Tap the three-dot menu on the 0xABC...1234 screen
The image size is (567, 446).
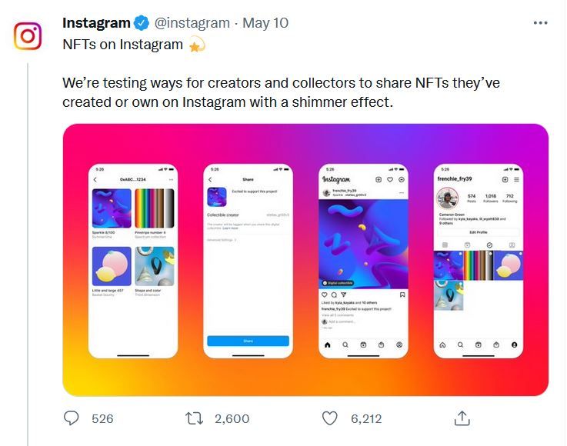[x=171, y=179]
